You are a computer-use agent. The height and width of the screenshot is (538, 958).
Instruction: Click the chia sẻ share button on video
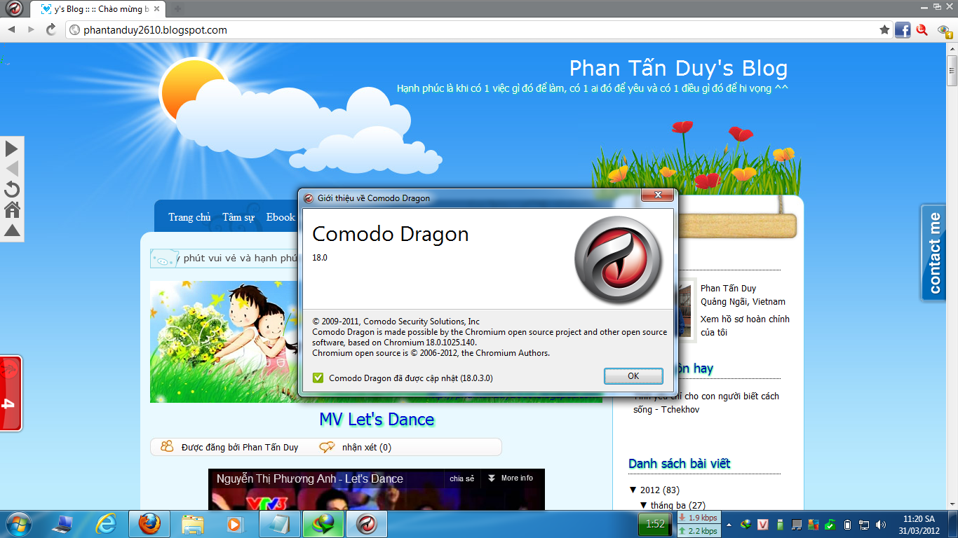462,478
